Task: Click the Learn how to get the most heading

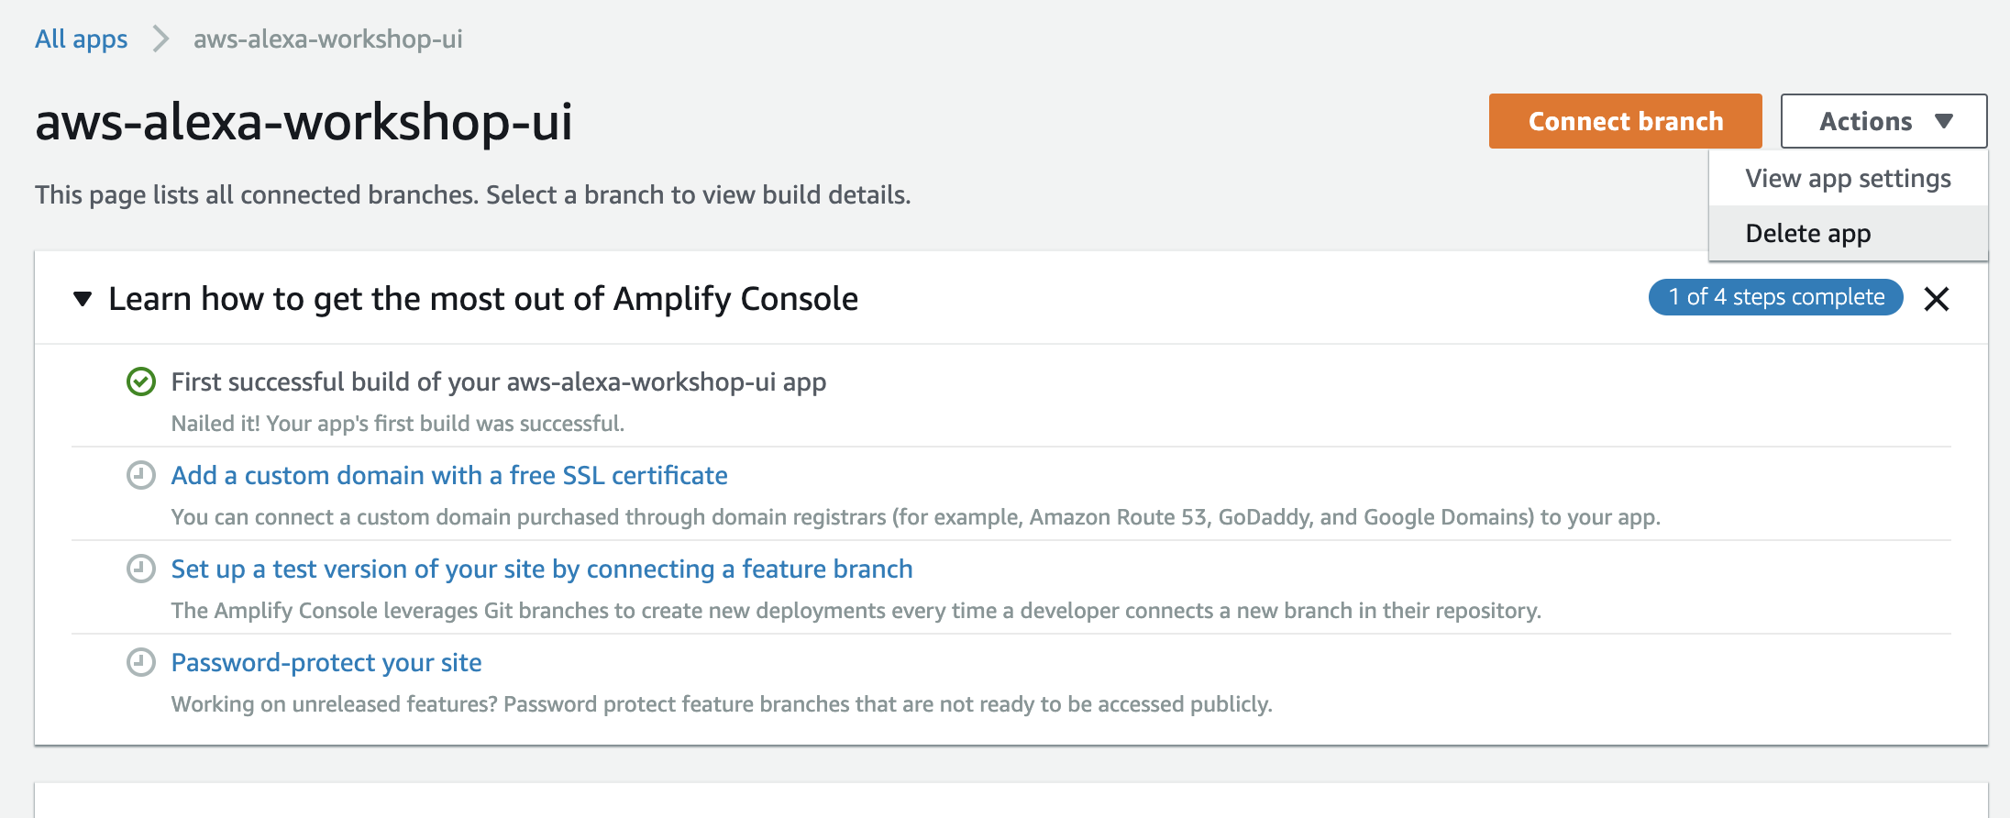Action: point(483,299)
